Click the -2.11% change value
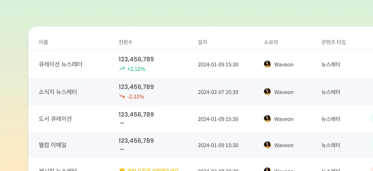The image size is (373, 171). [136, 96]
